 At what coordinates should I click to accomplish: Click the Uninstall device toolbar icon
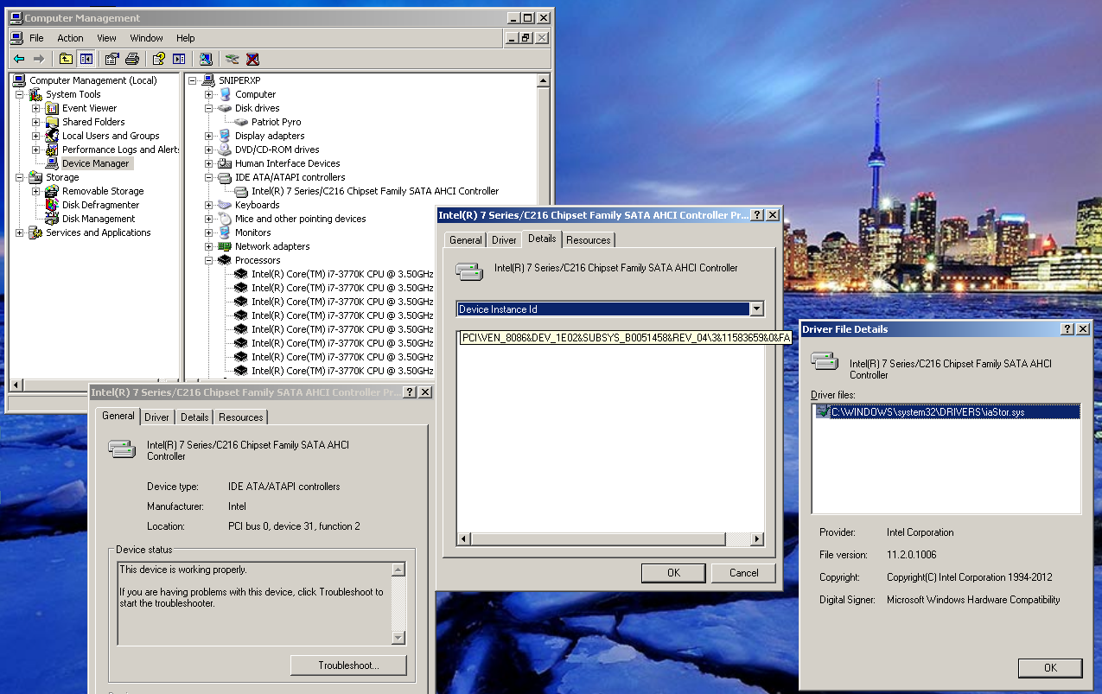click(x=252, y=59)
